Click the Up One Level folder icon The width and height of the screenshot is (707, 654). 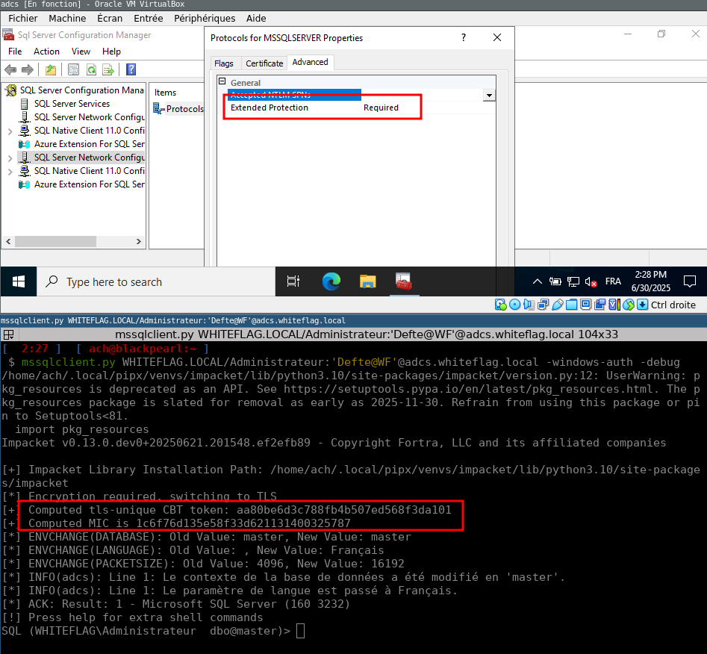(51, 69)
